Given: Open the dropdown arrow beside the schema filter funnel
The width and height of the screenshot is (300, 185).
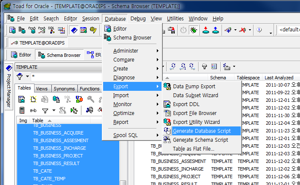Looking at the screenshot, I should tap(27, 76).
